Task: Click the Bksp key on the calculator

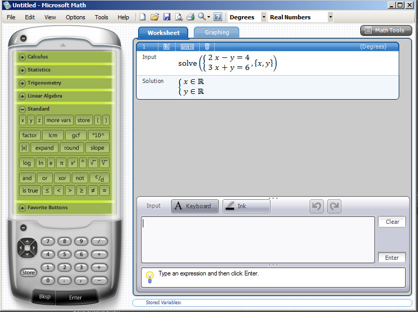Action: 44,297
